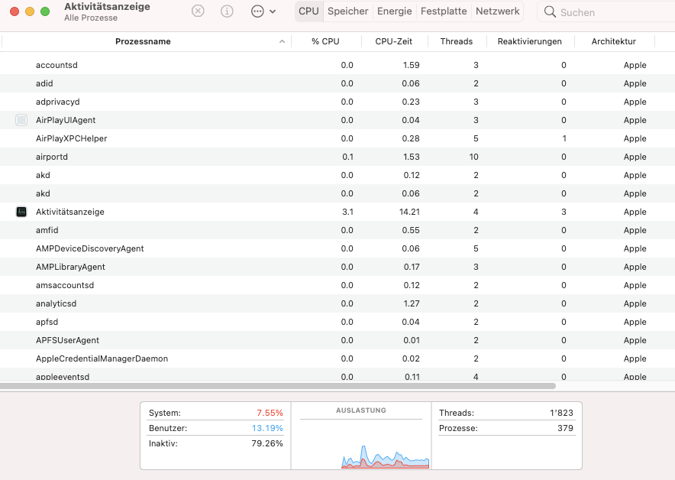The height and width of the screenshot is (480, 675).
Task: Select the AppleCredentialManagerDaemon process row
Action: click(337, 358)
